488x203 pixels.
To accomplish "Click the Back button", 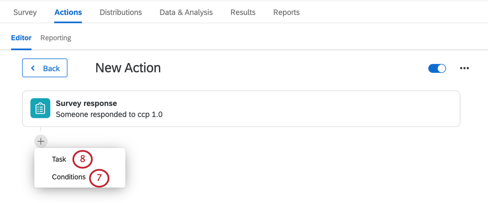I will coord(45,68).
